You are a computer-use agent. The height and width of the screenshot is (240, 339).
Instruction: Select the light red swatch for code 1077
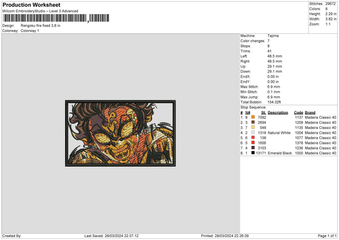(x=253, y=138)
